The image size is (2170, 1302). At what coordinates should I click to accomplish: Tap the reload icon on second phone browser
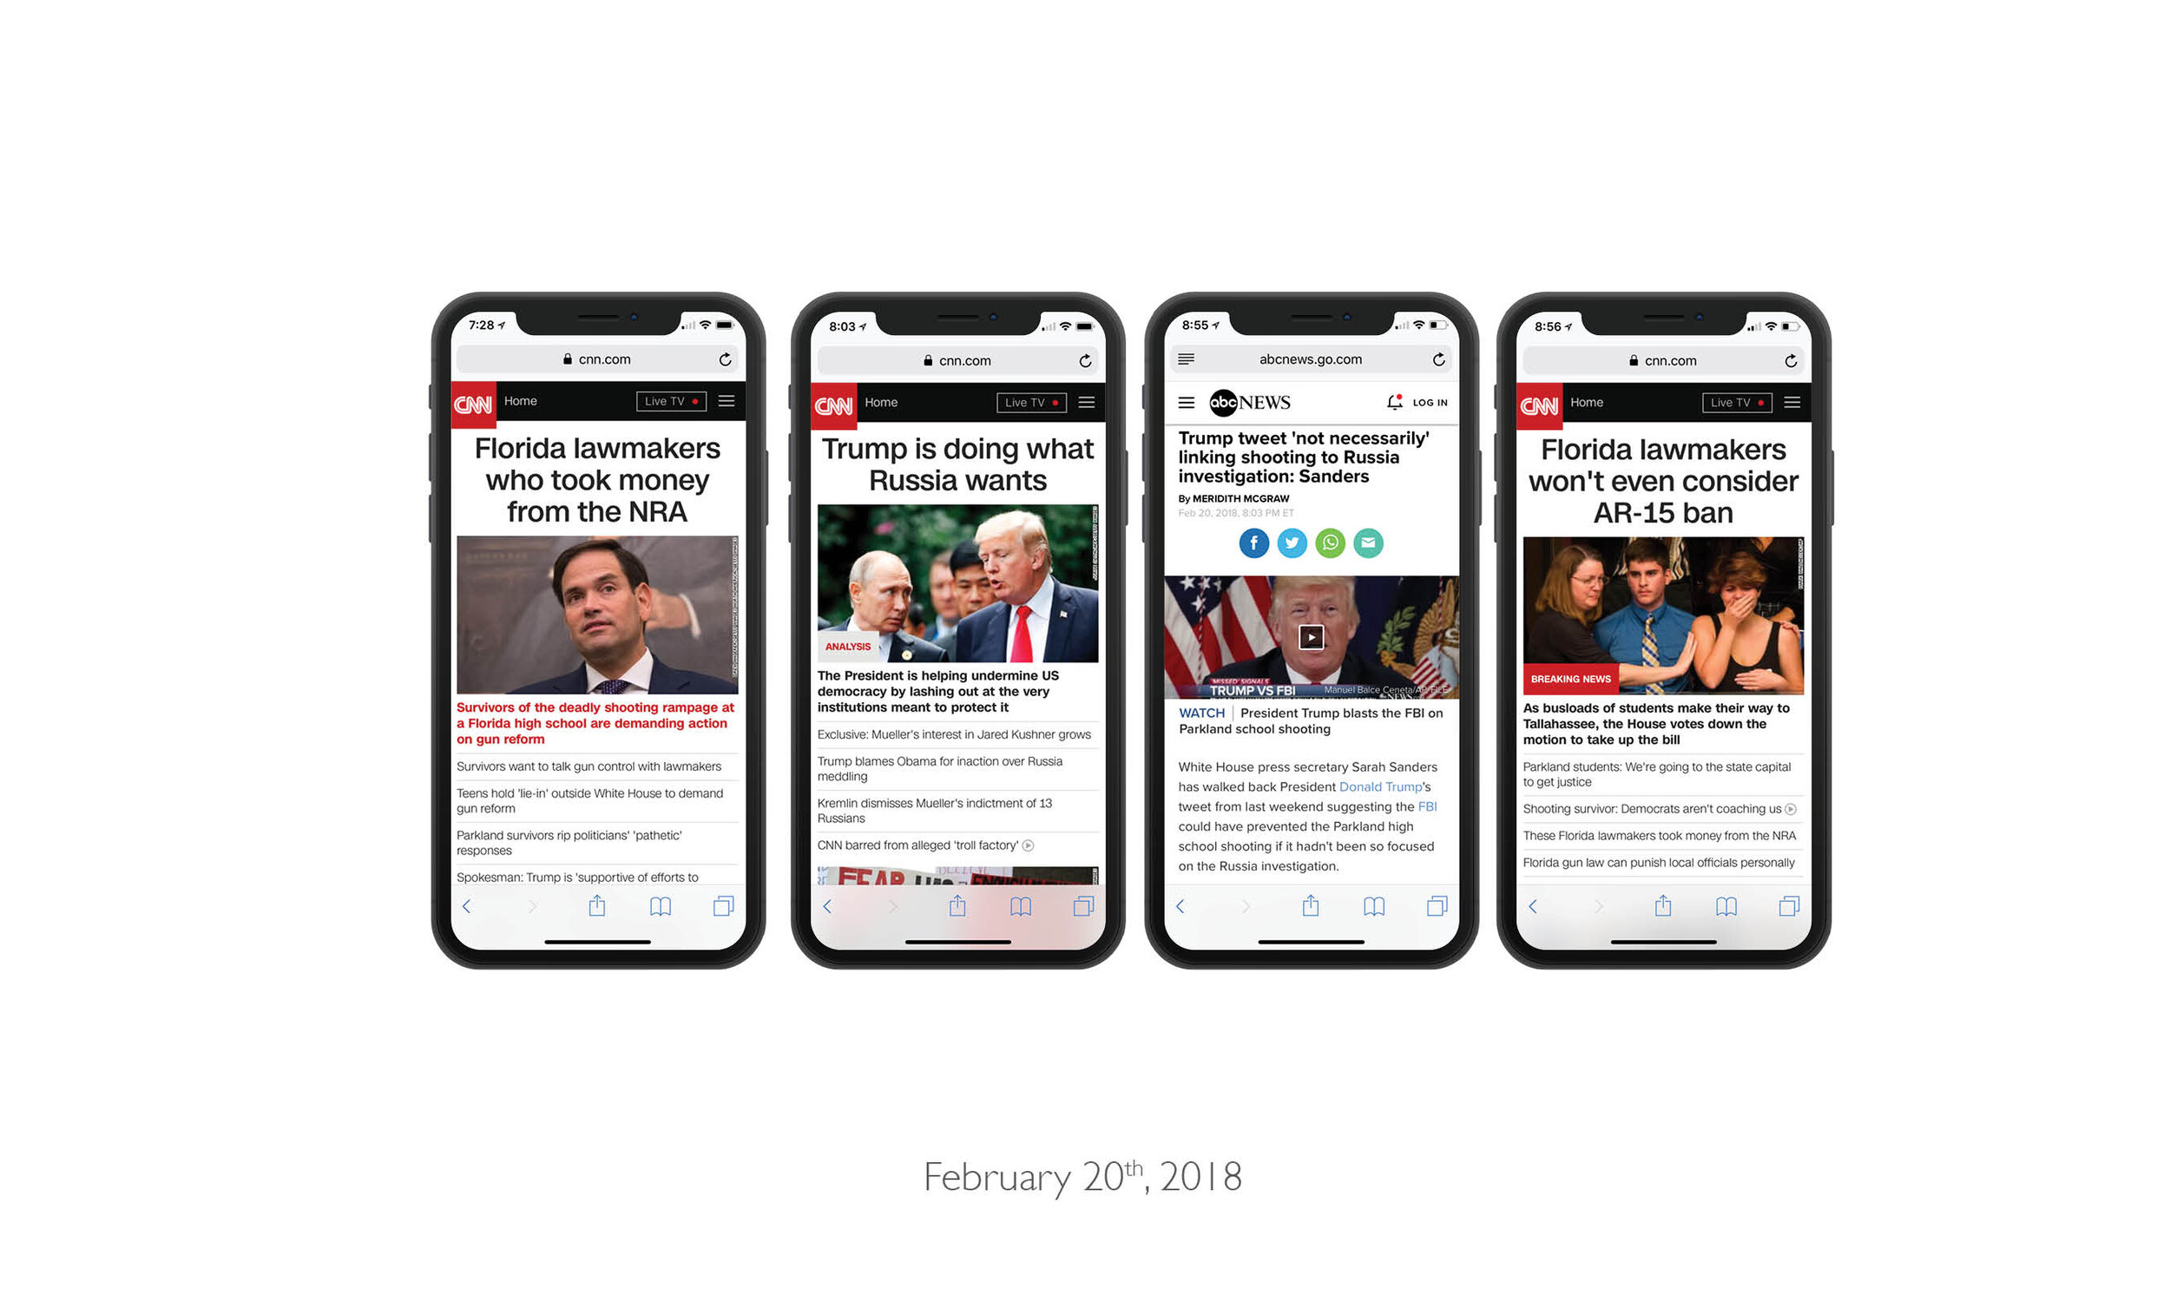1085,361
